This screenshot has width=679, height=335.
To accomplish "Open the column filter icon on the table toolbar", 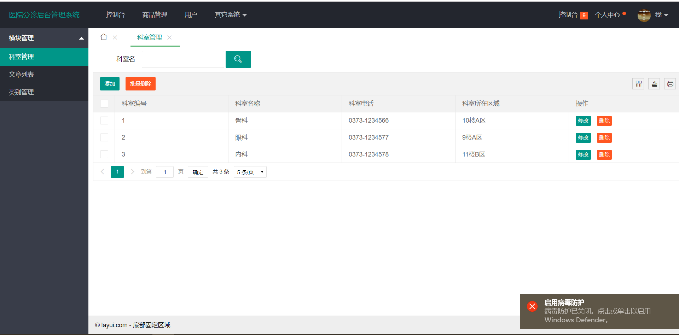I will pos(638,84).
